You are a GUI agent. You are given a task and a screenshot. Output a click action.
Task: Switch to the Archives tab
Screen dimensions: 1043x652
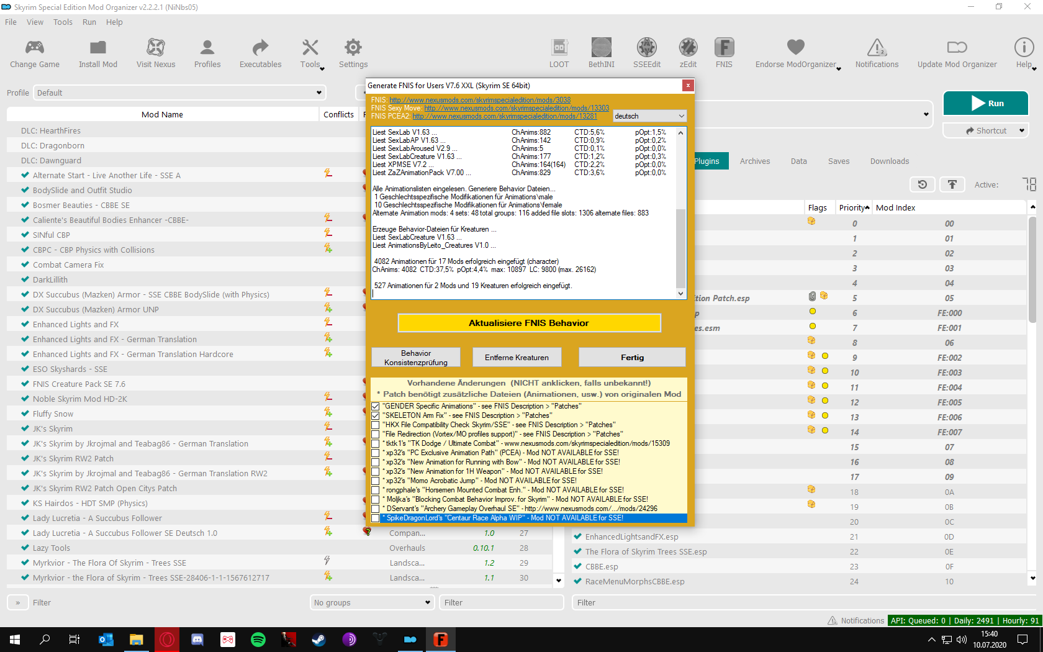(755, 161)
